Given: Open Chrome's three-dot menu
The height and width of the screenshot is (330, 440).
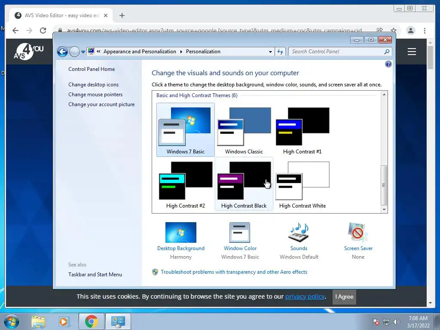Looking at the screenshot, I should click(425, 31).
